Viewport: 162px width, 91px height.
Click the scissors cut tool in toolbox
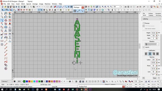[2, 34]
